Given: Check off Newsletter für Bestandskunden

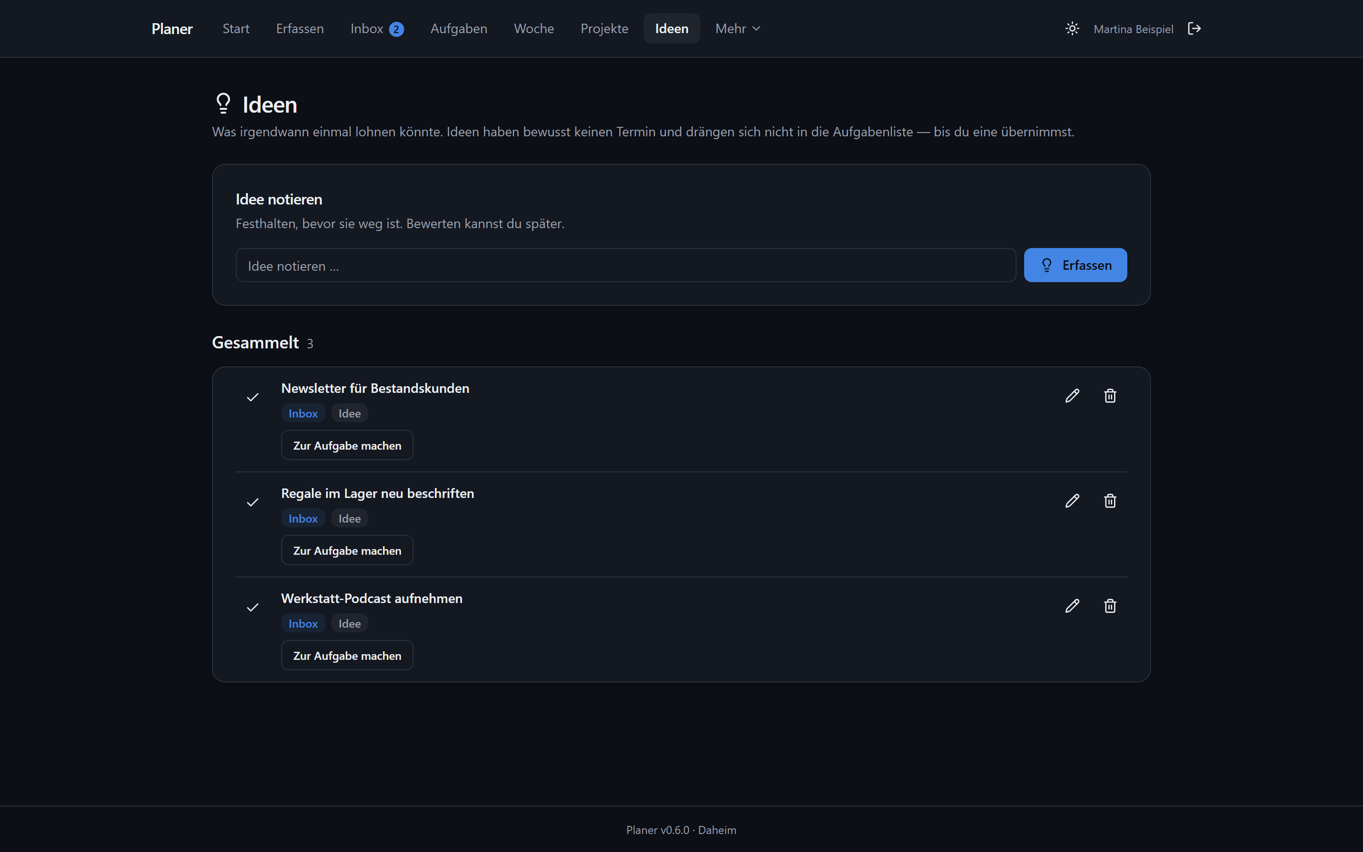Looking at the screenshot, I should pos(253,397).
